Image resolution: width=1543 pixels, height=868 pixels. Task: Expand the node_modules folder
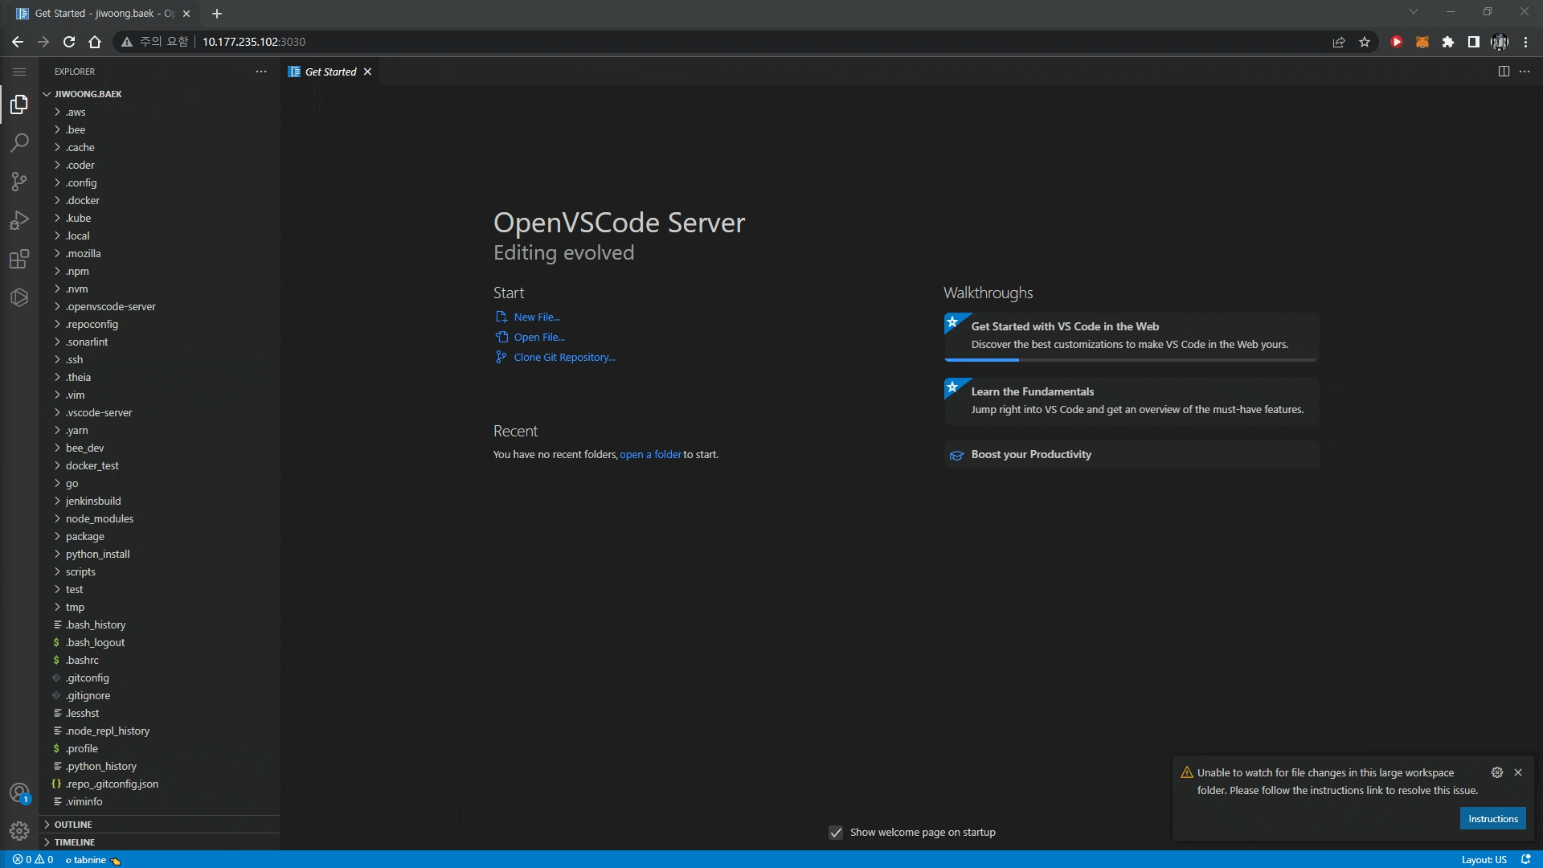point(159,518)
